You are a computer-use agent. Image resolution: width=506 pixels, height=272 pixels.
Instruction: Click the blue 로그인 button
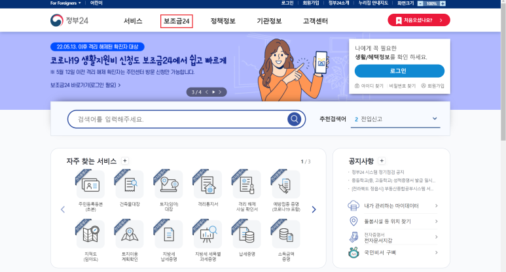click(x=399, y=71)
